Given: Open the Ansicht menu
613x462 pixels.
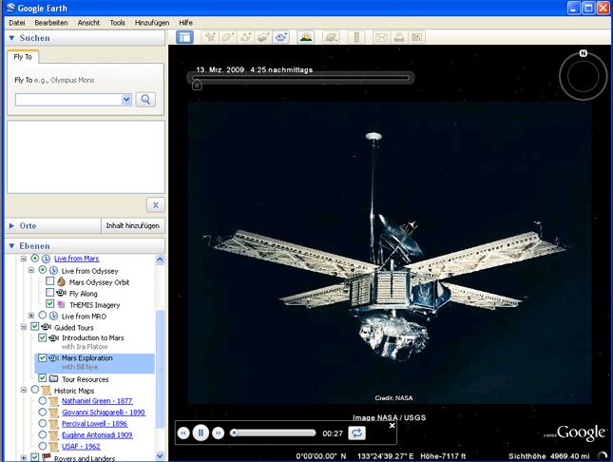Looking at the screenshot, I should [88, 23].
